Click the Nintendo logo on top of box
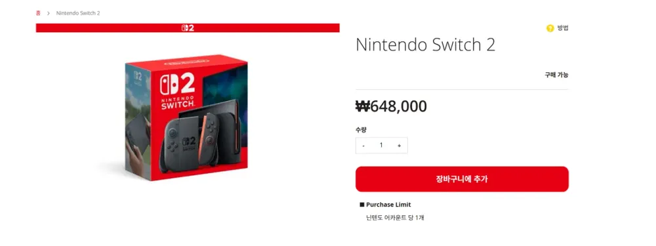 tap(186, 63)
